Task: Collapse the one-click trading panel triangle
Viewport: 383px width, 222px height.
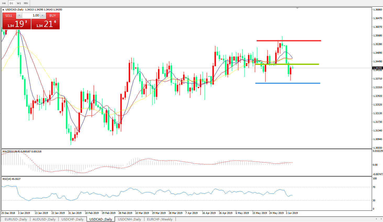Action: pos(3,10)
